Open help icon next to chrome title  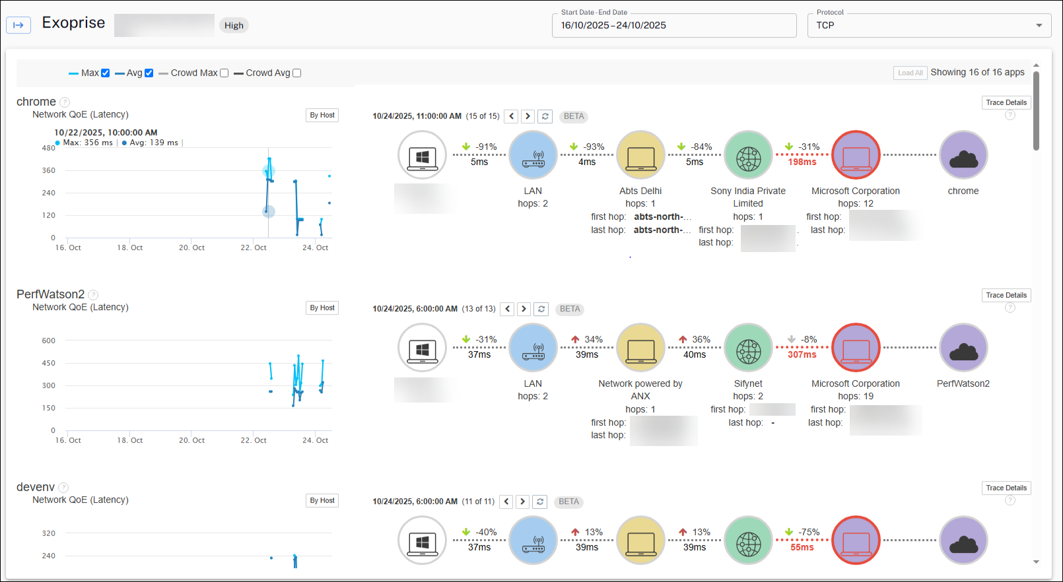(65, 102)
